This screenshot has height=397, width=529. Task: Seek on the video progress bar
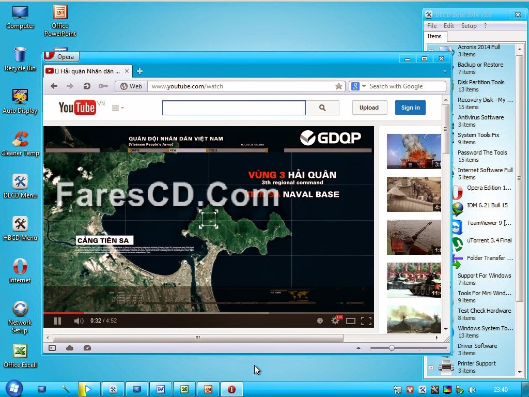(209, 313)
